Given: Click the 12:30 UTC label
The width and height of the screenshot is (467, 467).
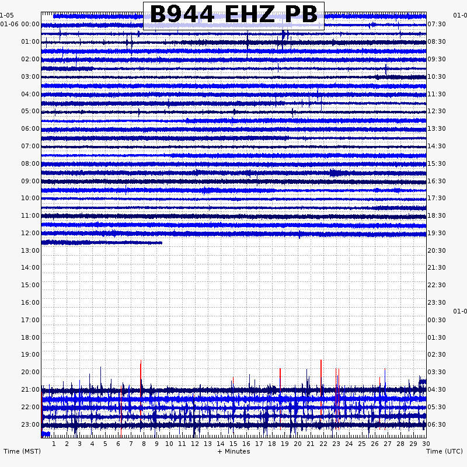Looking at the screenshot, I should pos(437,111).
